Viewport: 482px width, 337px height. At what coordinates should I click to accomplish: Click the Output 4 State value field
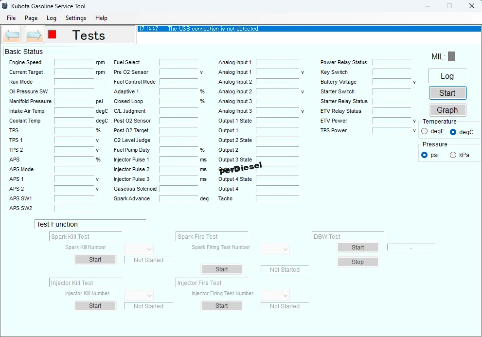[x=277, y=179]
